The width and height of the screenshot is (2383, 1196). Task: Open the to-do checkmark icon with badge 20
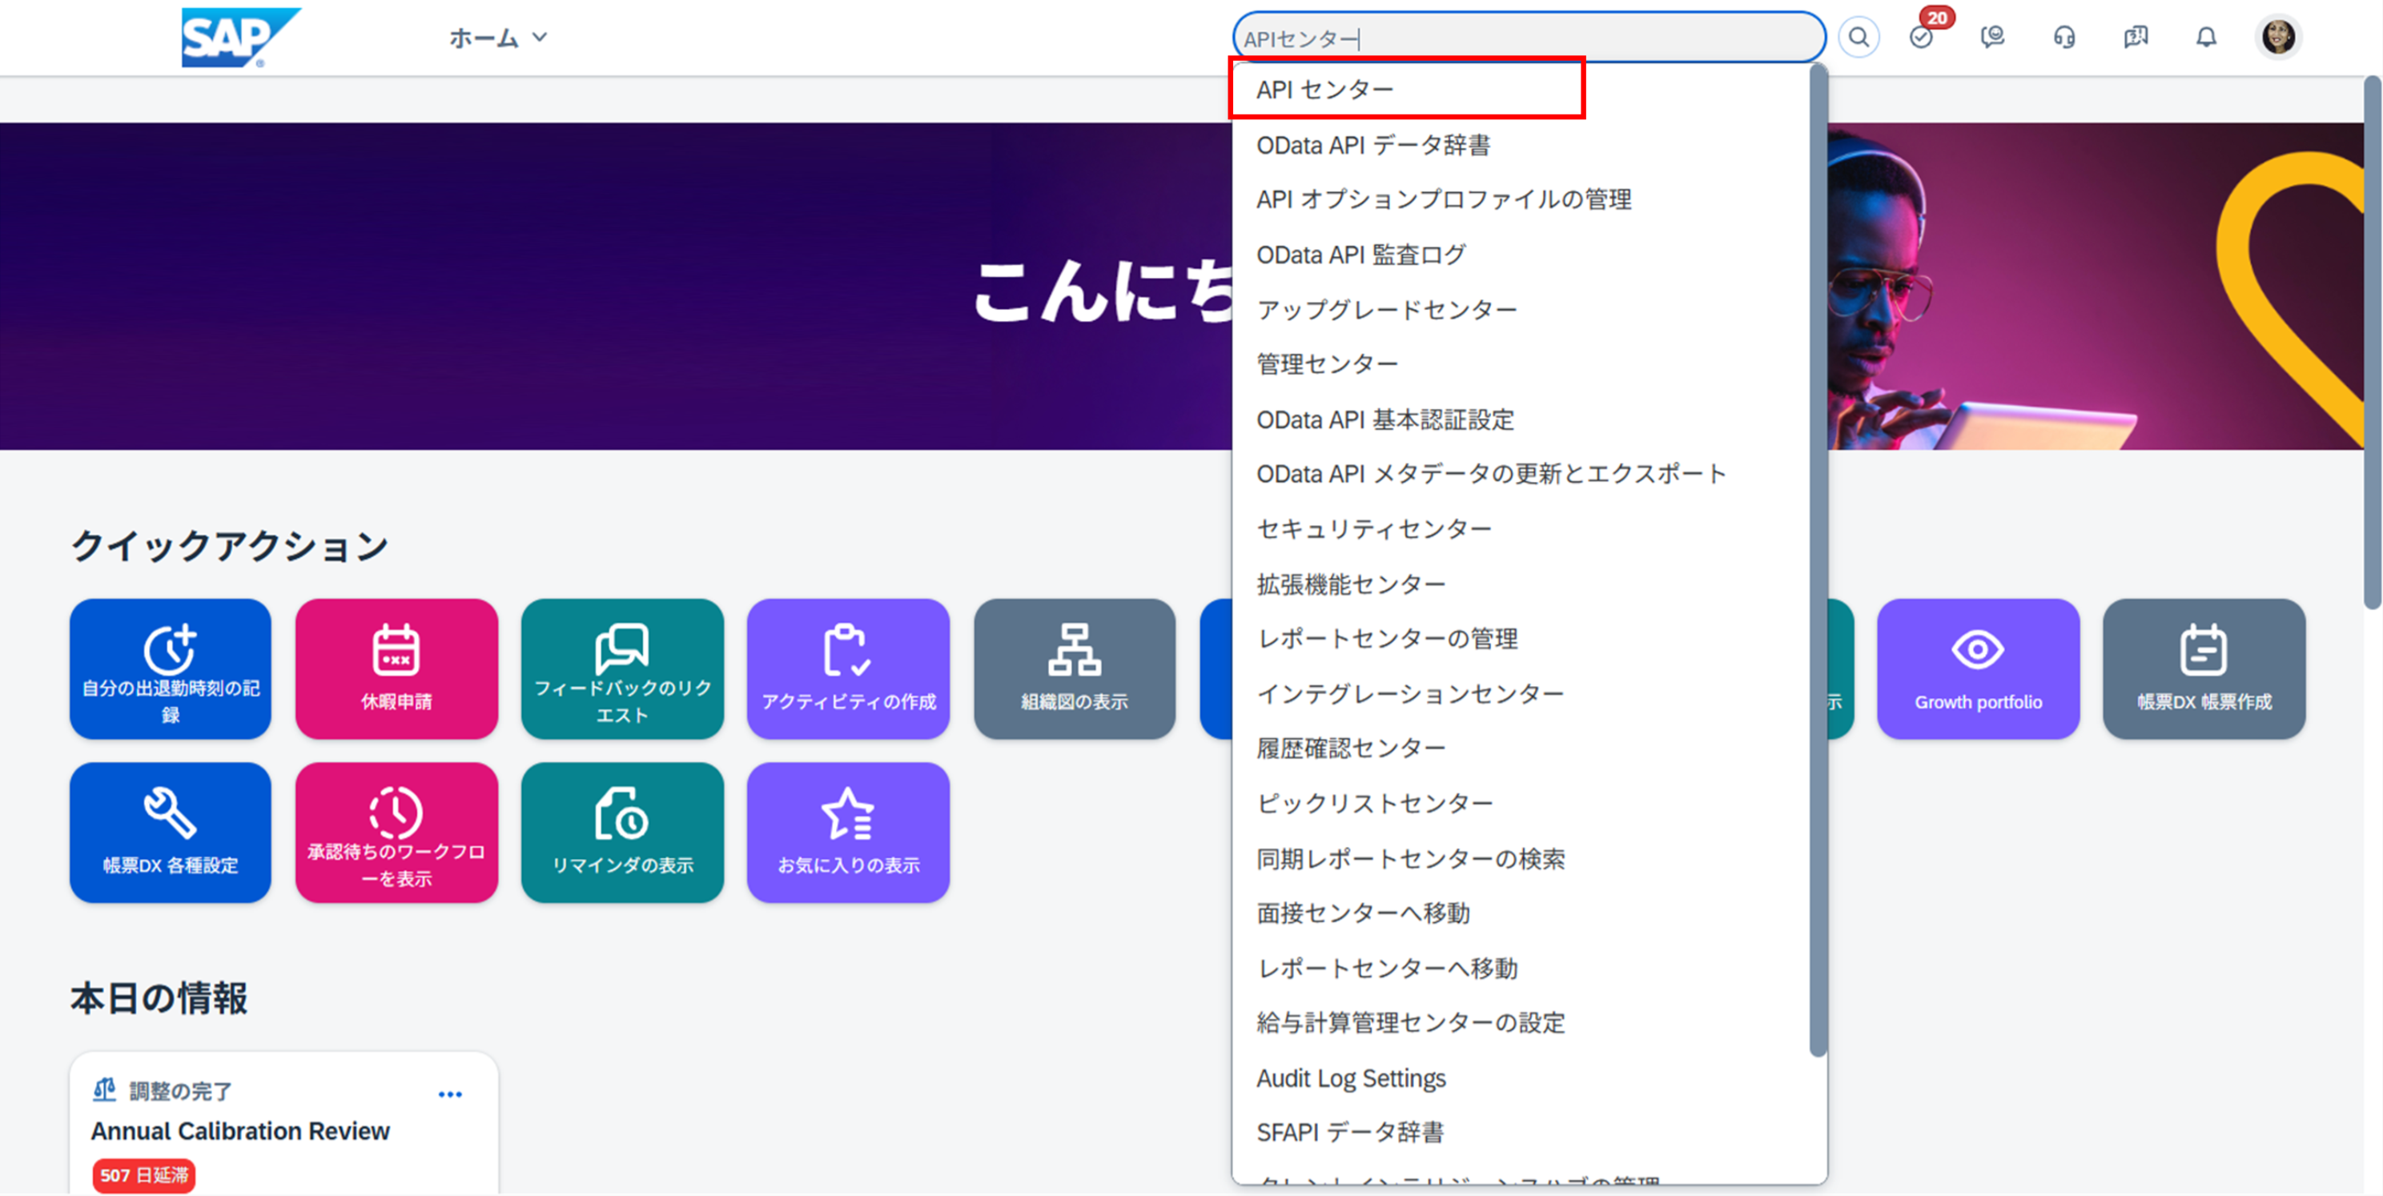point(1922,38)
